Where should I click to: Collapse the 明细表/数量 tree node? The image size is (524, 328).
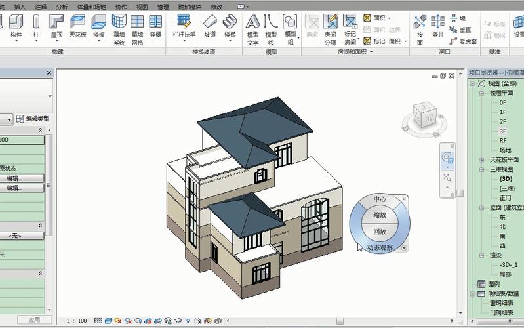pos(472,294)
